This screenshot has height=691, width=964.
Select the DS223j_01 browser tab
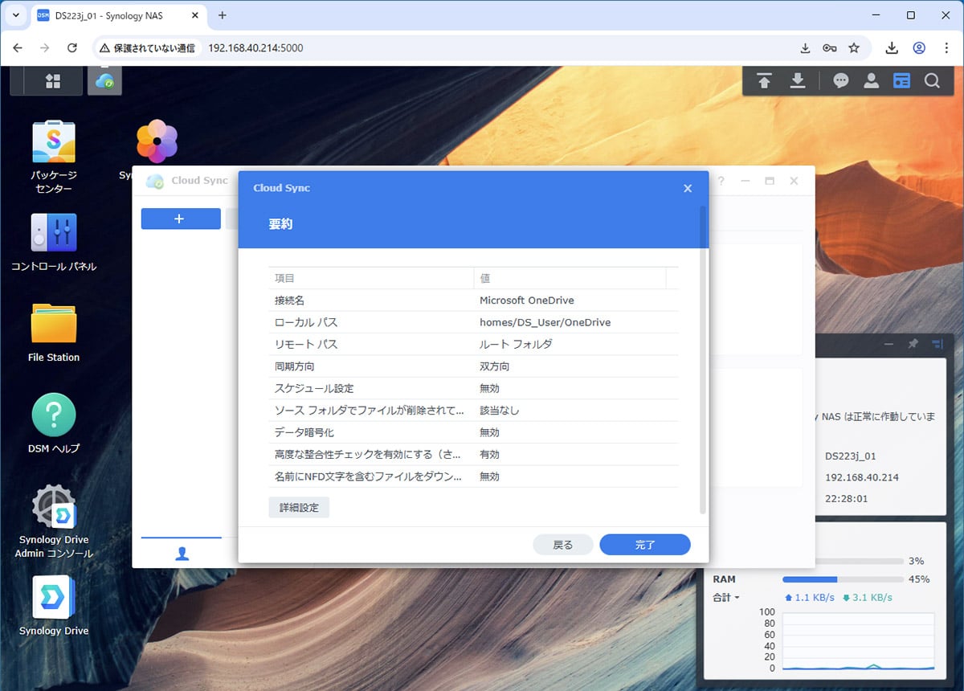pos(120,15)
